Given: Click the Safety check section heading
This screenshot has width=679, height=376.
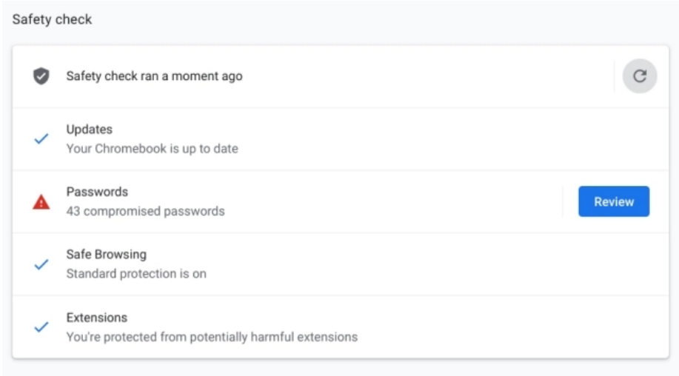Looking at the screenshot, I should (52, 19).
